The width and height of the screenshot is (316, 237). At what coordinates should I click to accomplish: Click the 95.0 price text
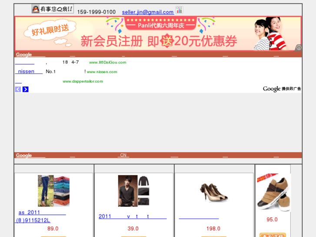tap(272, 220)
